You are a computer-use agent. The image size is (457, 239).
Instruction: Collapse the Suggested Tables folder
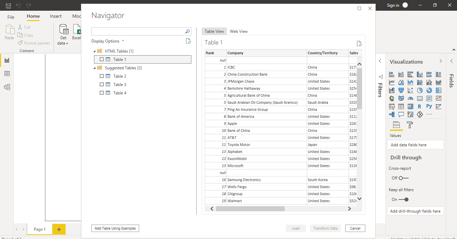tap(94, 68)
